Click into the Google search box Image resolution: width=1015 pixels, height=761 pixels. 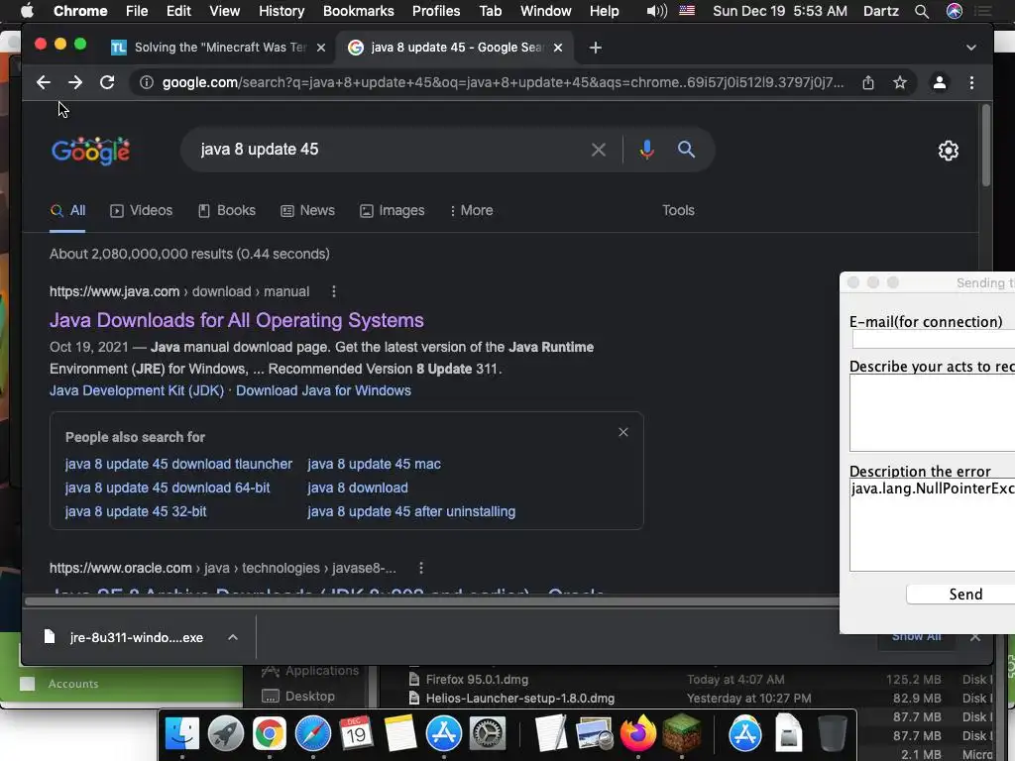389,150
